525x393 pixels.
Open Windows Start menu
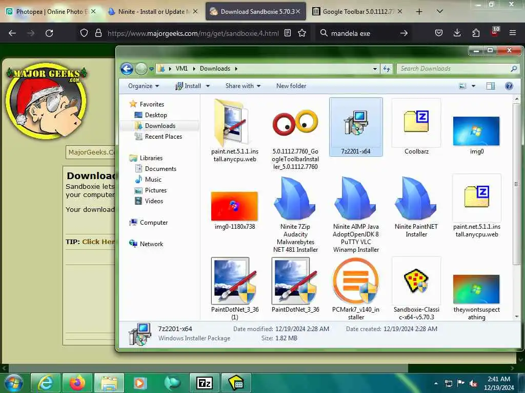[x=13, y=383]
